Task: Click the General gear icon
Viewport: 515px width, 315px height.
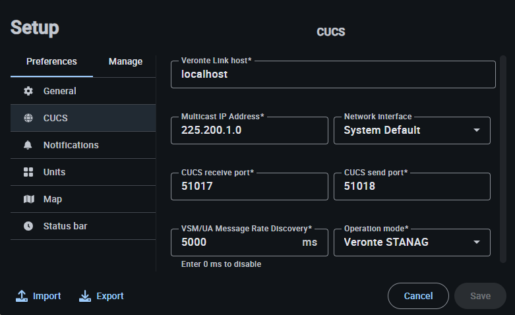Action: pyautogui.click(x=28, y=91)
